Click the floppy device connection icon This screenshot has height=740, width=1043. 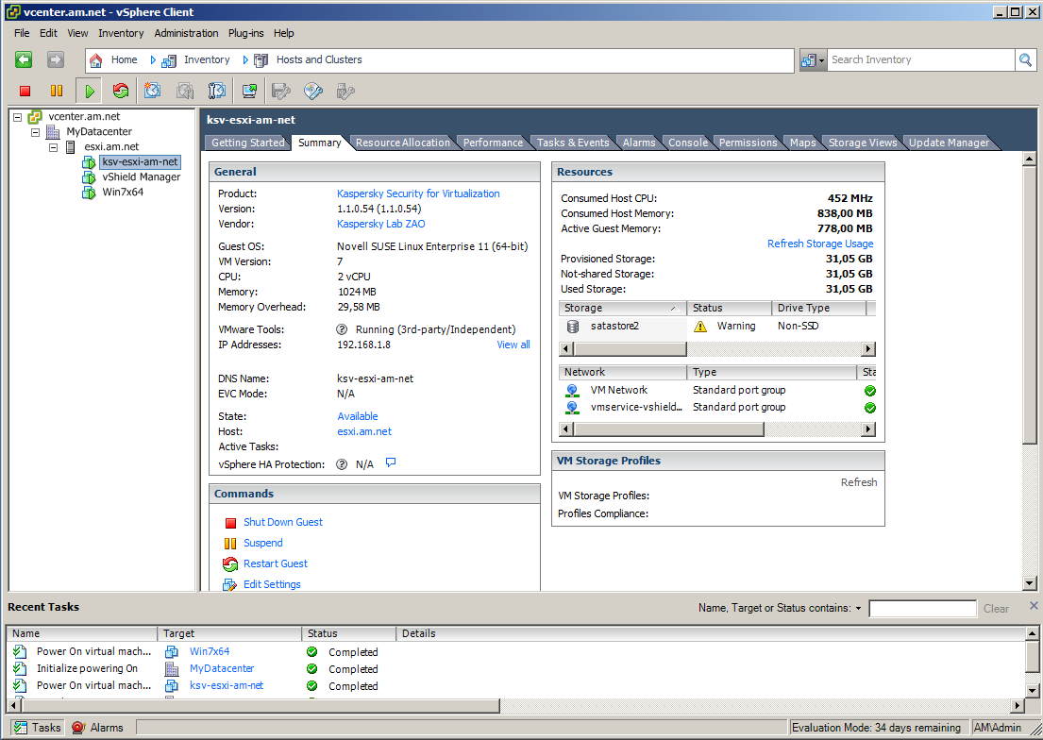coord(281,91)
